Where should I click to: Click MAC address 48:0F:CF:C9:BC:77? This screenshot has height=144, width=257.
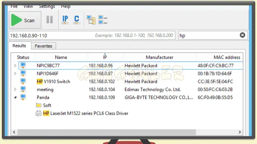click(215, 65)
